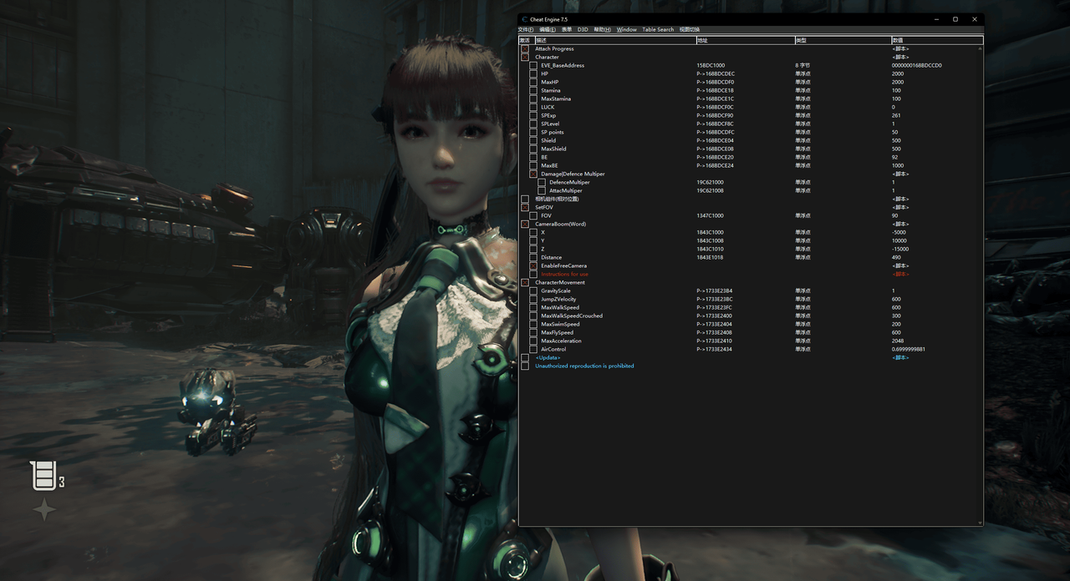Click the address P->168BDCDEC
Screen dimensions: 1070x581
[716, 73]
